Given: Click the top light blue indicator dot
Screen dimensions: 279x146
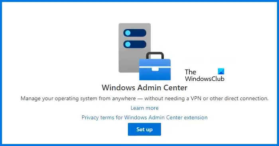Looking at the screenshot, I should (x=128, y=33).
